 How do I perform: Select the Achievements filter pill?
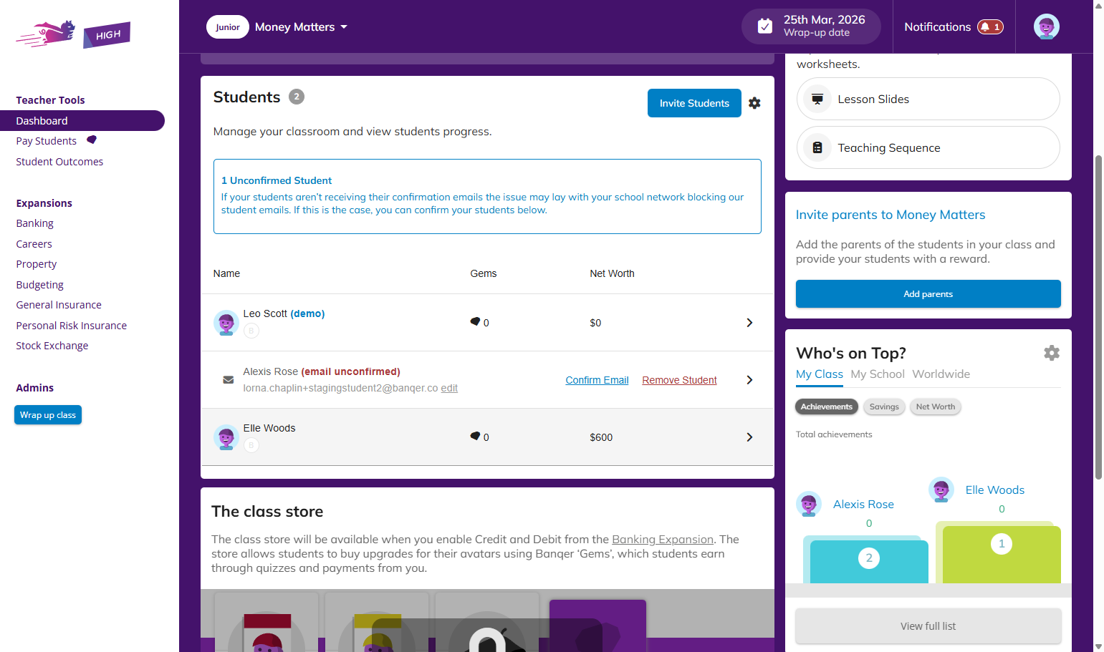click(827, 407)
